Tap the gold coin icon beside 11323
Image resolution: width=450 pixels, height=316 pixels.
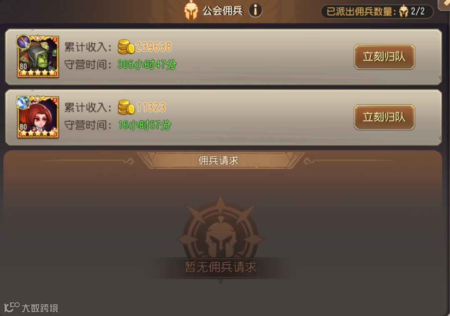(126, 107)
